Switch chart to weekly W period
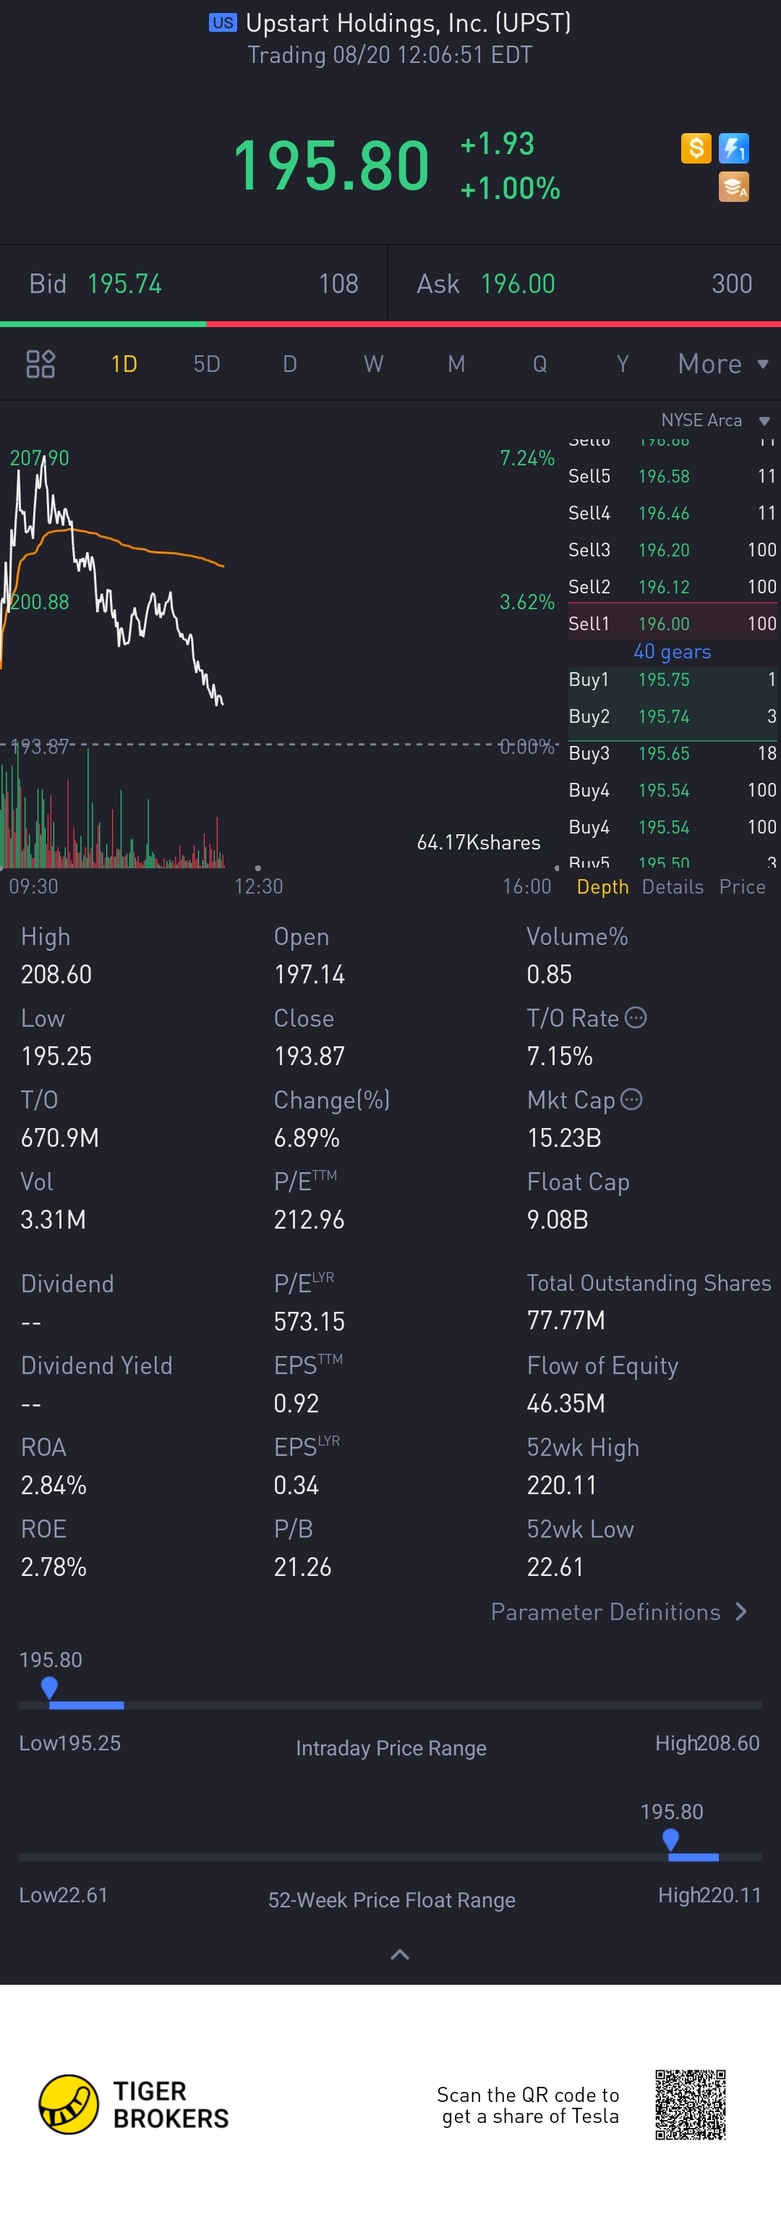The width and height of the screenshot is (781, 2225). click(374, 364)
